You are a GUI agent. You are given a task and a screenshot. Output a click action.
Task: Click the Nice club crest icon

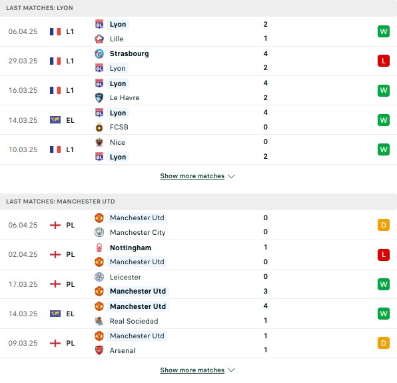point(99,142)
